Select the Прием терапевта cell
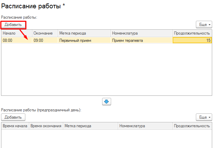Screen dimensions: 216x148 (141, 40)
